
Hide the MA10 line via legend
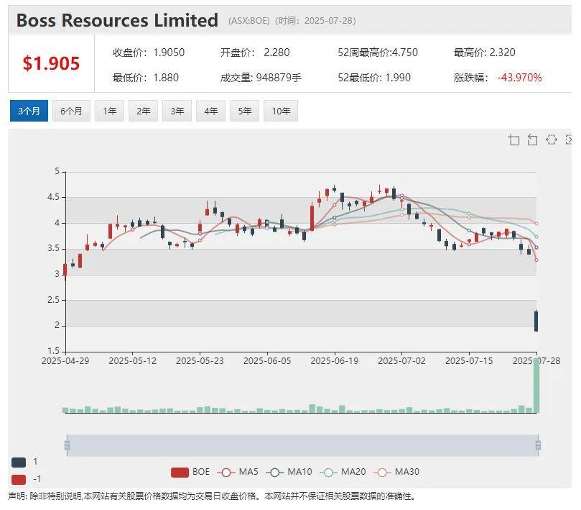pos(289,472)
